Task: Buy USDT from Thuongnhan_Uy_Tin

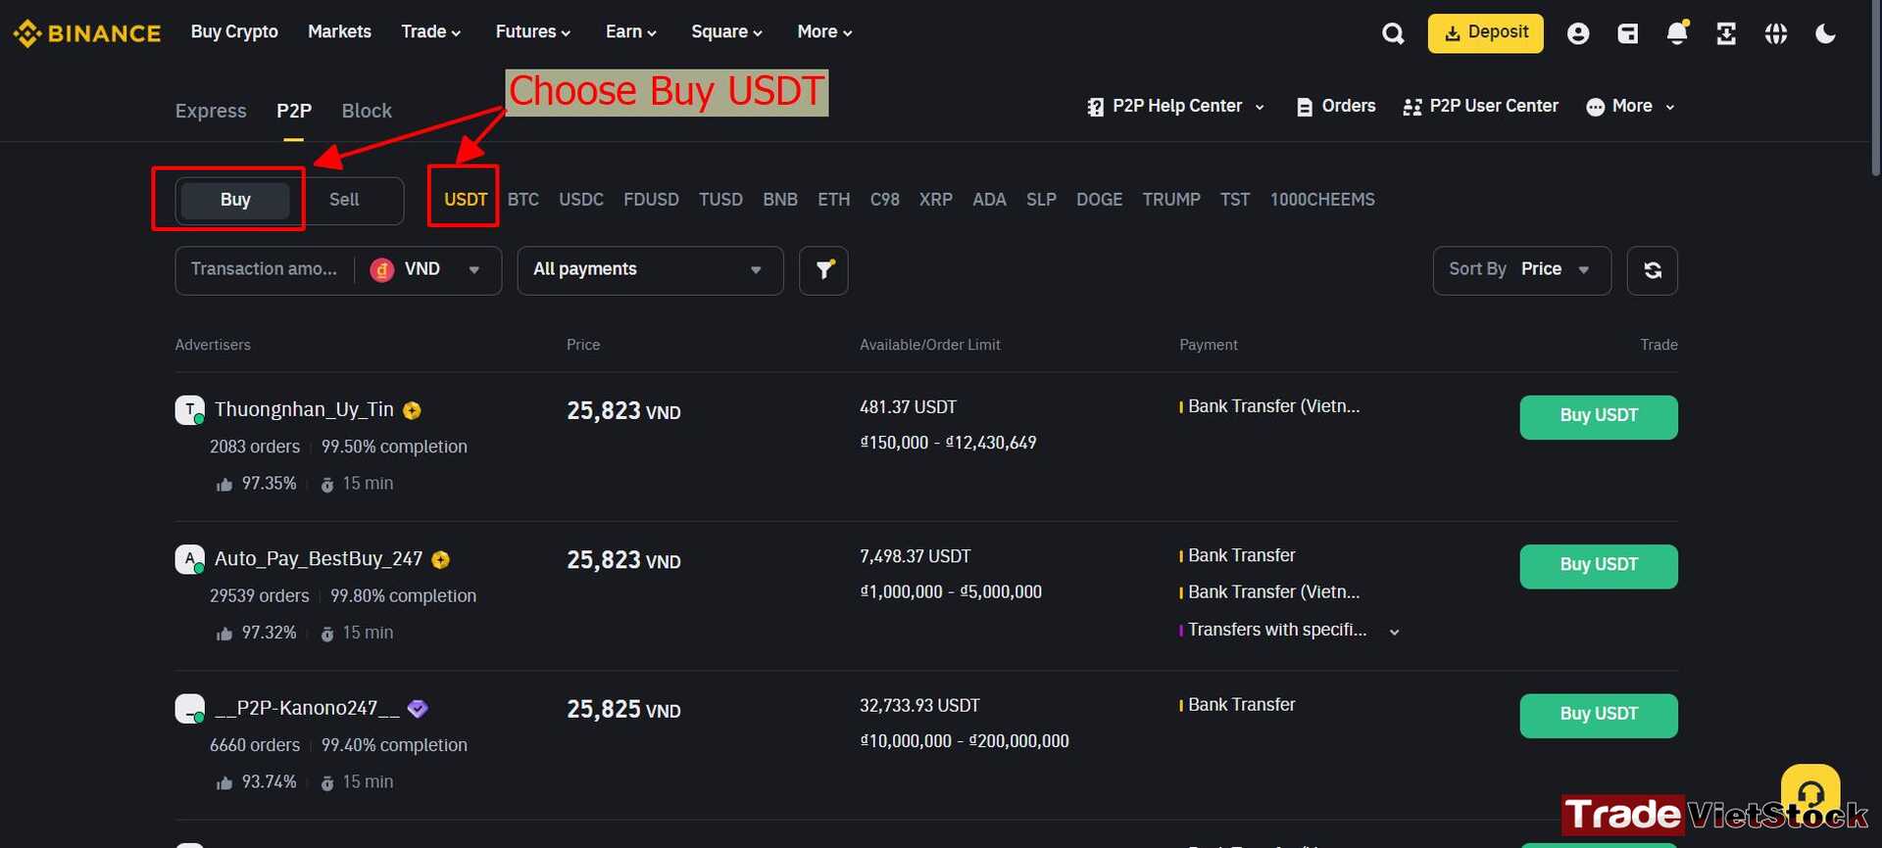Action: pos(1599,417)
